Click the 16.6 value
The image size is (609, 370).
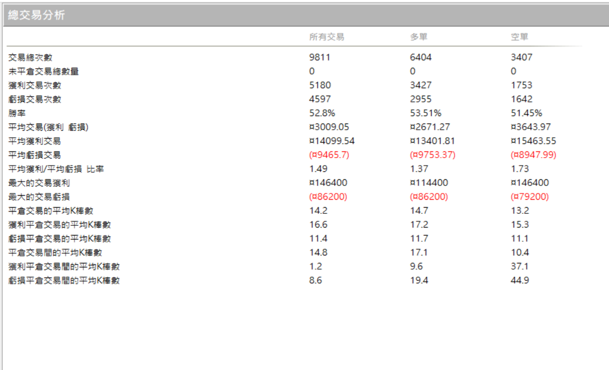pyautogui.click(x=318, y=225)
